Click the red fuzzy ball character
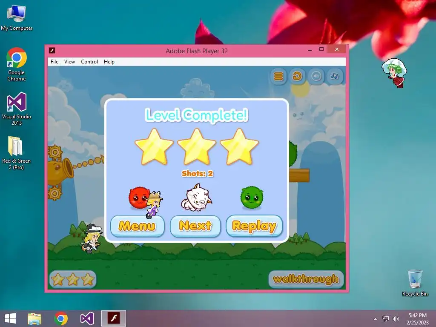Screen dimensions: 436x327 [138, 198]
